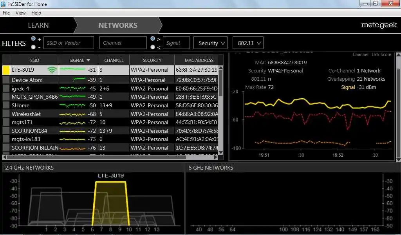
Task: Click the Link Score label in details panel
Action: [381, 54]
